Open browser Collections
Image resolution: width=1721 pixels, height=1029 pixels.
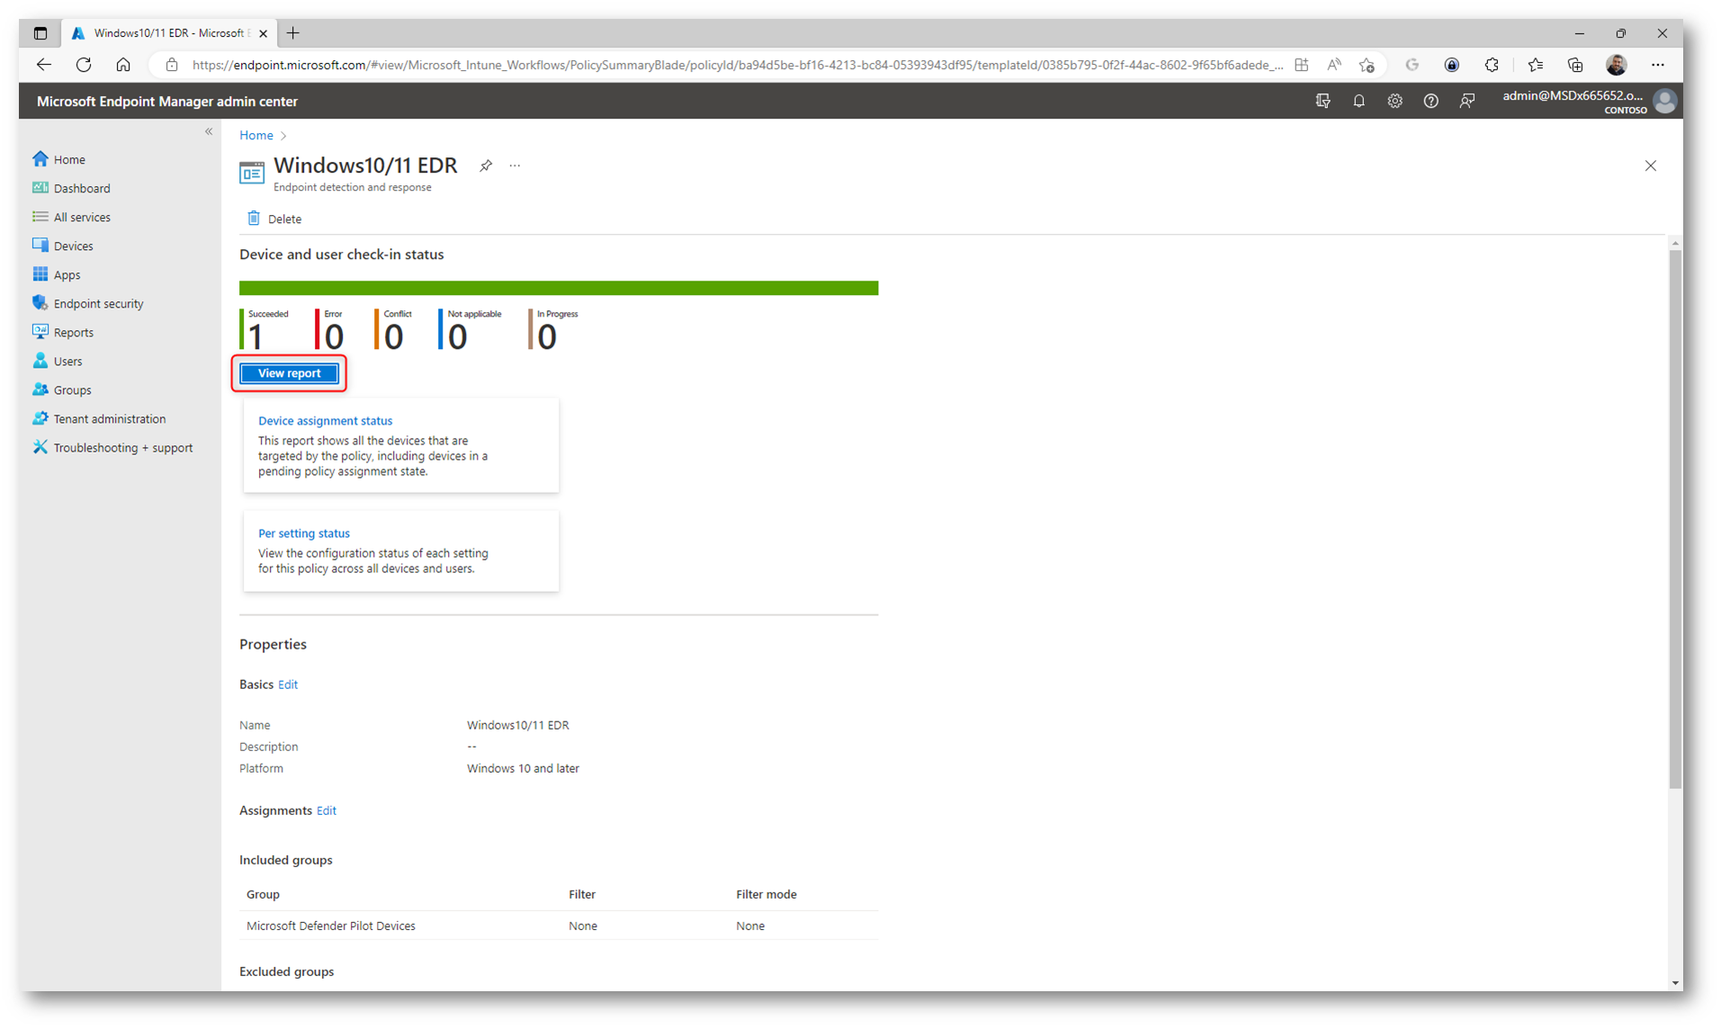(x=1574, y=65)
